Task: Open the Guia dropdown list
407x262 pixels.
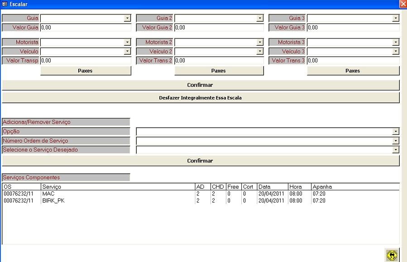Action: pos(127,18)
